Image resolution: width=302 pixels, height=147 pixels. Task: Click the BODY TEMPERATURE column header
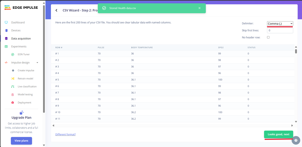pyautogui.click(x=142, y=48)
